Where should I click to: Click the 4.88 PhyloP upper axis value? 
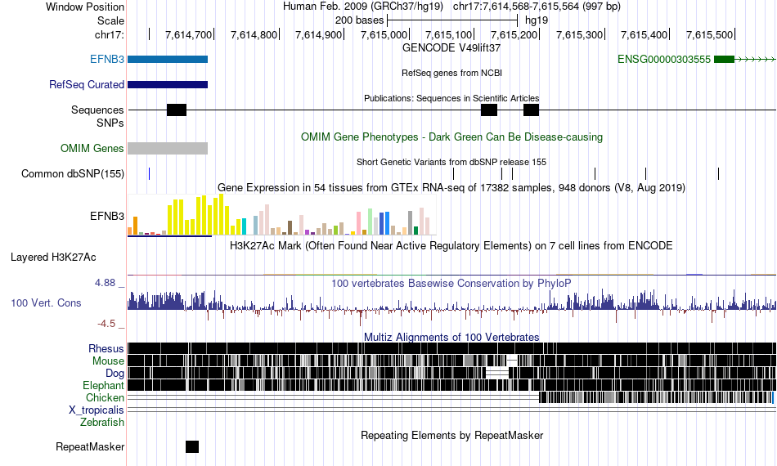tap(105, 283)
